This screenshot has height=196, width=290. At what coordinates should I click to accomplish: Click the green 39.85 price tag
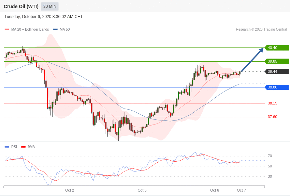(277, 61)
